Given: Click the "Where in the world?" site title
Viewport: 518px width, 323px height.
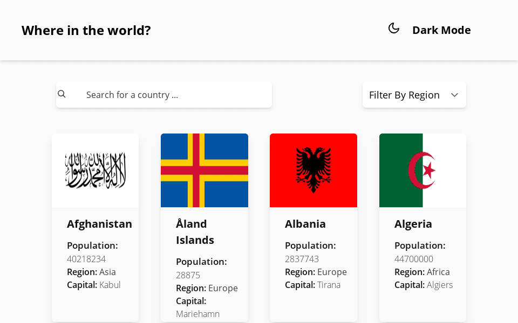Looking at the screenshot, I should point(86,30).
